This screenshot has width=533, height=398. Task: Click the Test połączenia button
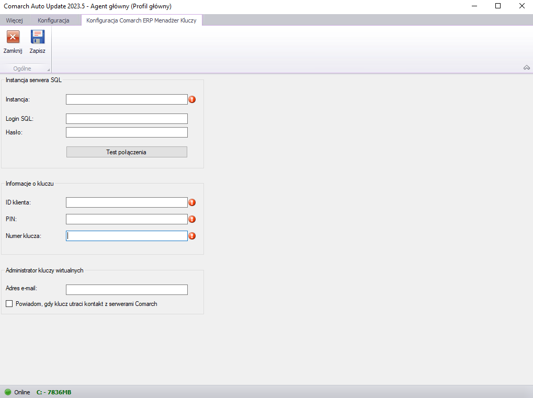point(127,152)
